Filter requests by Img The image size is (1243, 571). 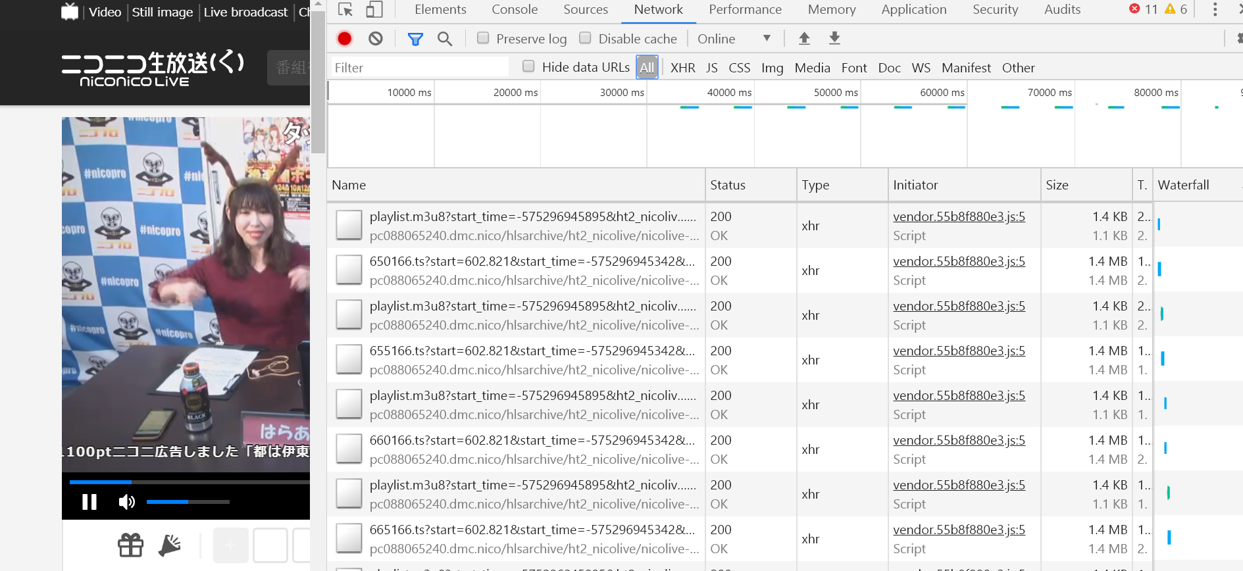tap(773, 68)
